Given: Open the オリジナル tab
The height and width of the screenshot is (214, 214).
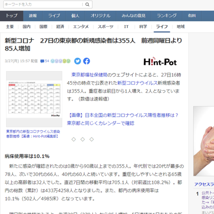Looking at the screenshot, I should (x=100, y=16).
